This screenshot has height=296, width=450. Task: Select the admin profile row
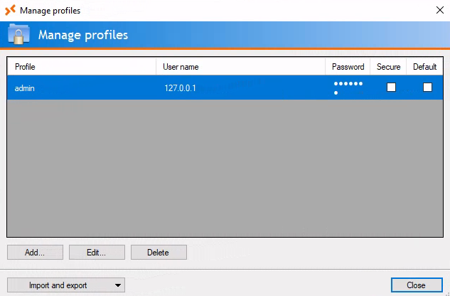click(x=225, y=88)
